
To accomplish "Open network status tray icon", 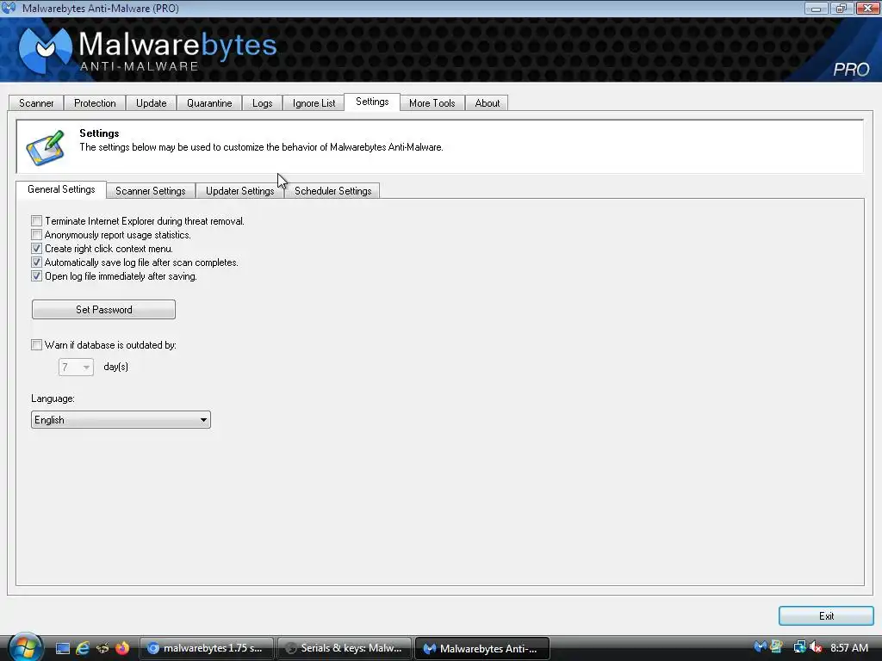I will [799, 647].
